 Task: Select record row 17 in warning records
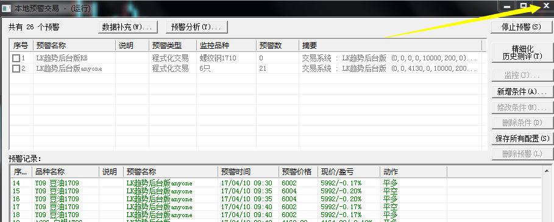275,207
